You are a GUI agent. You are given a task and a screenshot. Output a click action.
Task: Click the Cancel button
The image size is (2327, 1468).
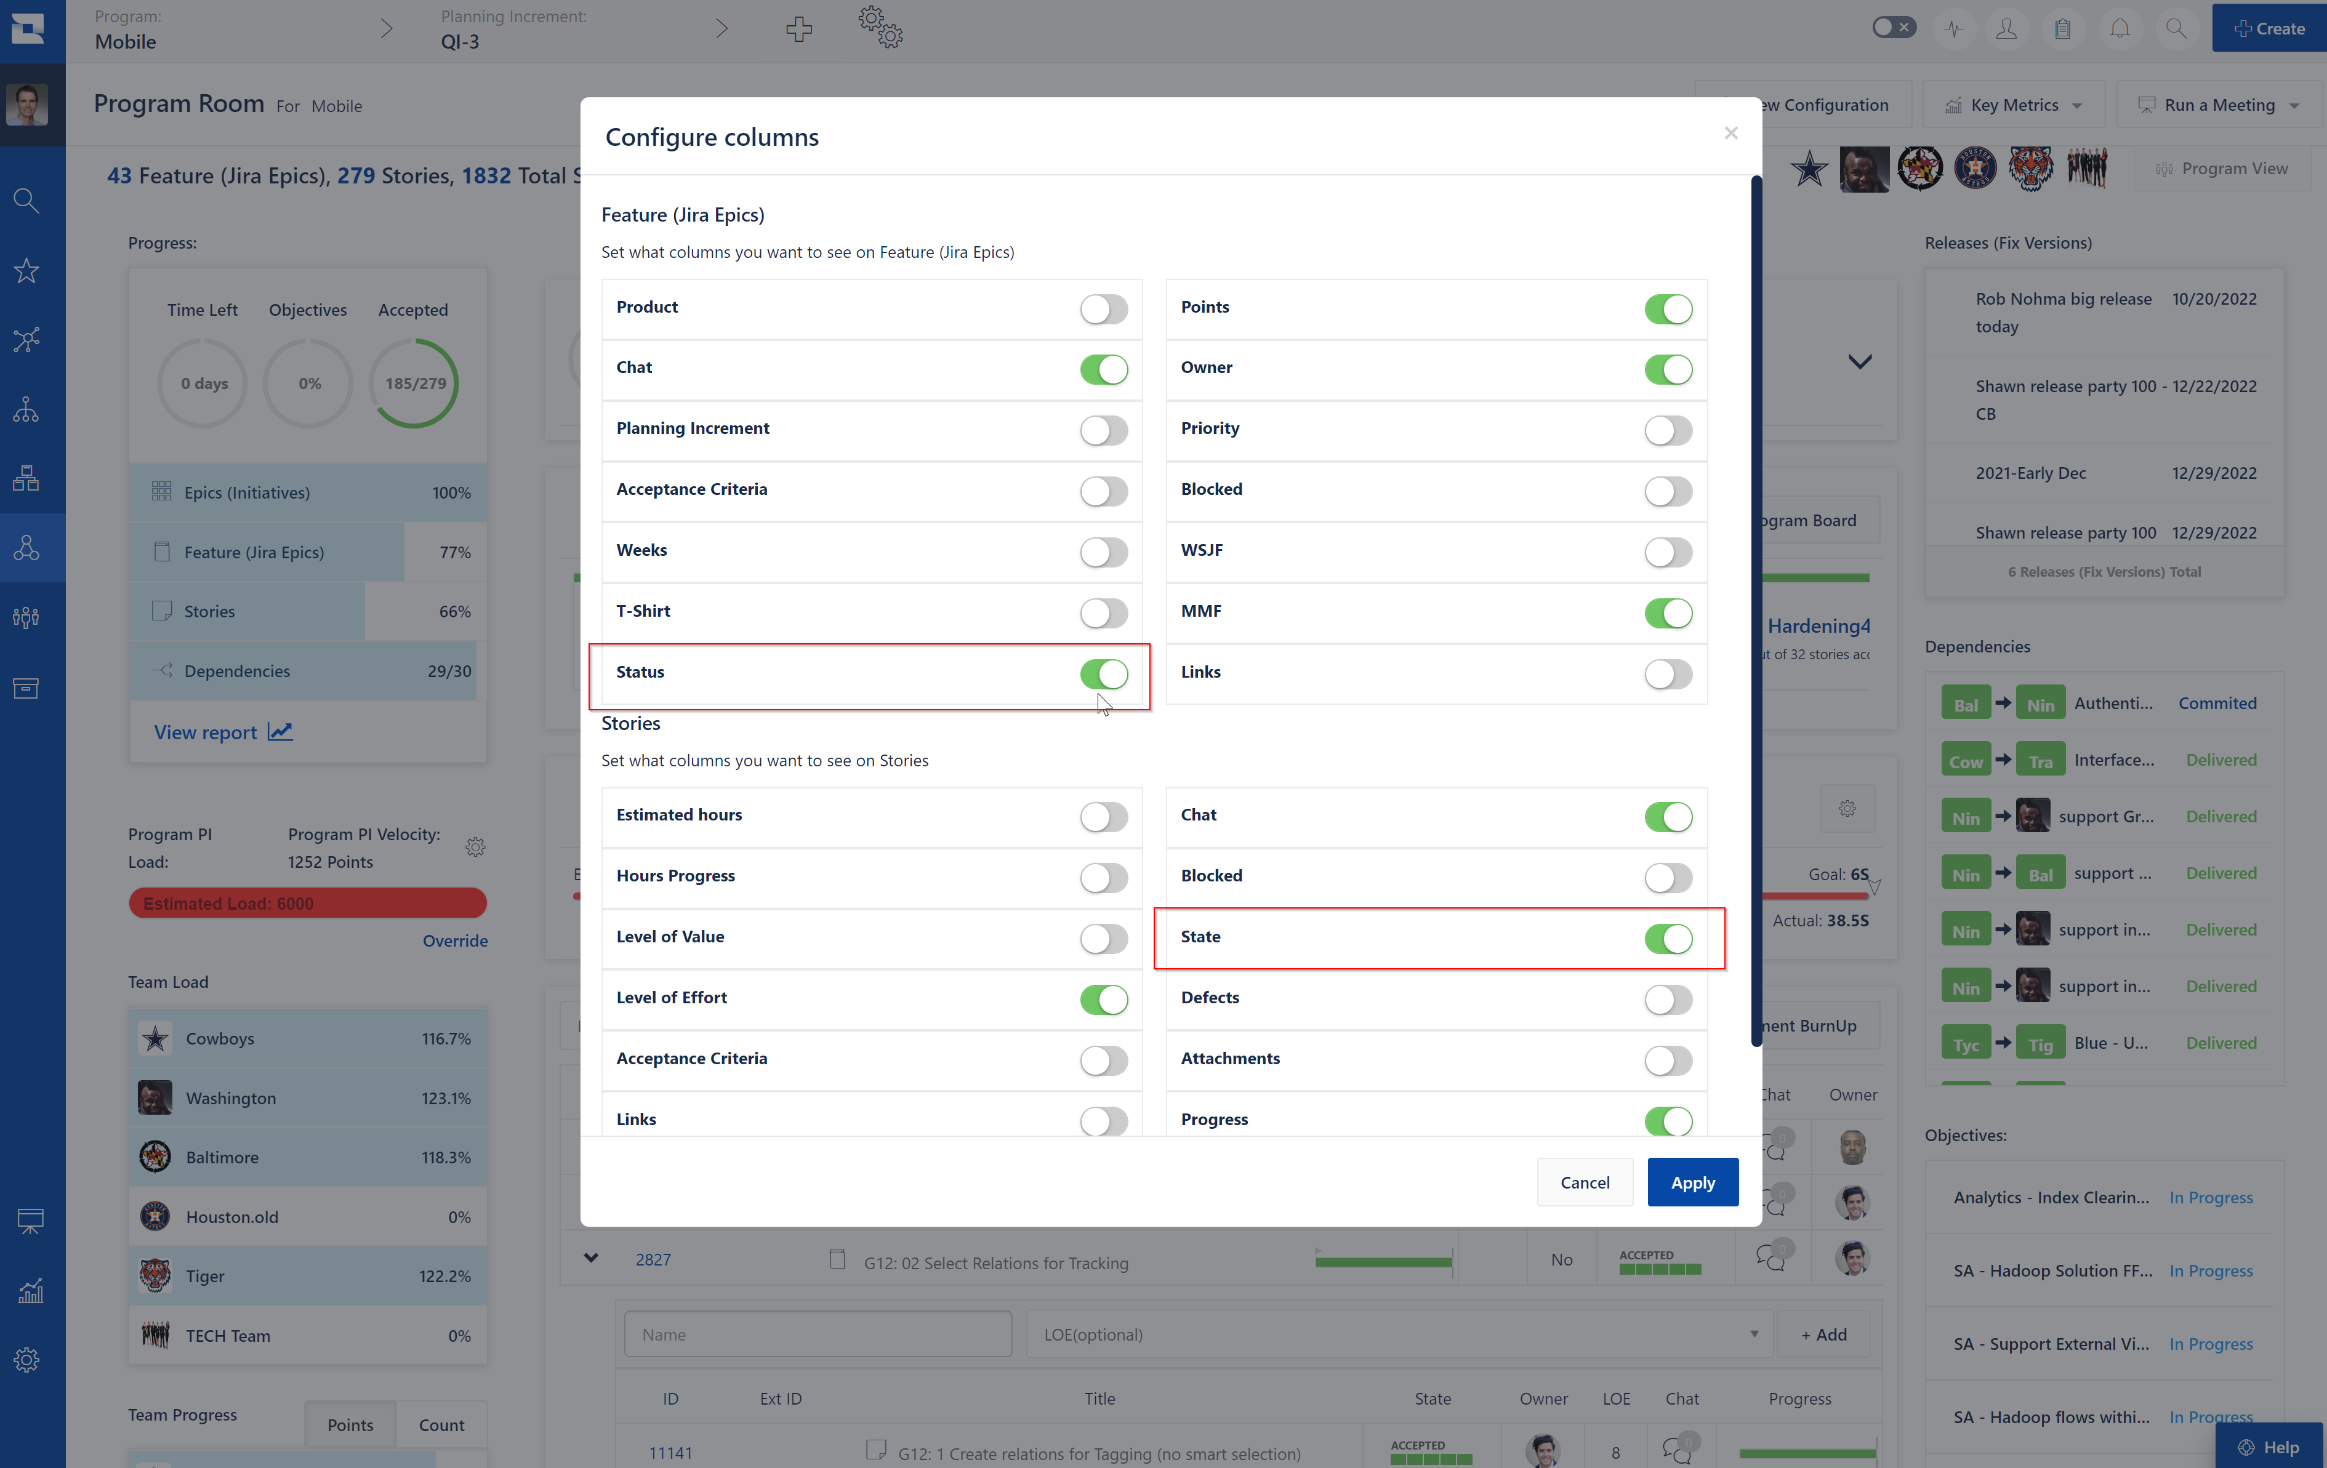tap(1585, 1182)
